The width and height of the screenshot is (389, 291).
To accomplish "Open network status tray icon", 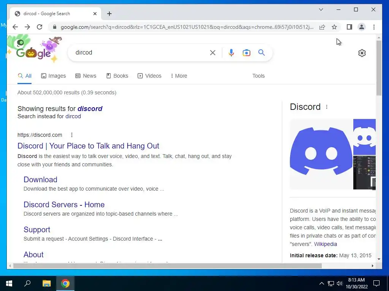I will tap(331, 283).
